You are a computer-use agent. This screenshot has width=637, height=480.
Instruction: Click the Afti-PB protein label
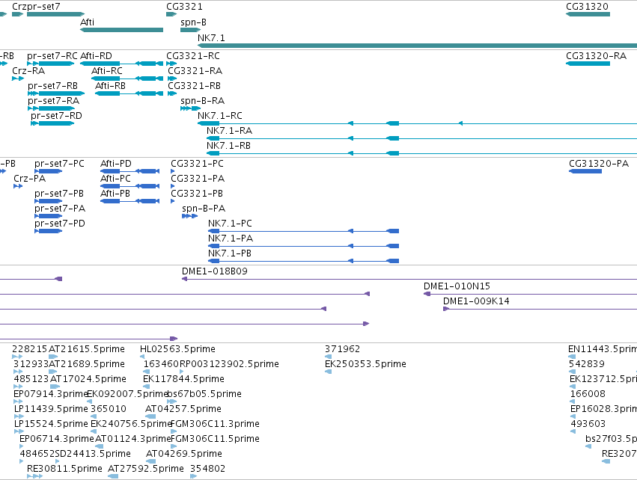(115, 194)
